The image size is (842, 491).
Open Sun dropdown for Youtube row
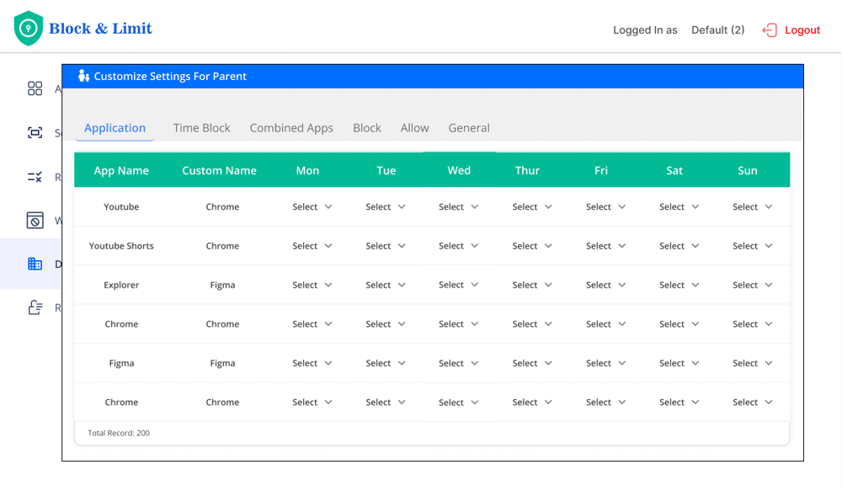pos(752,207)
